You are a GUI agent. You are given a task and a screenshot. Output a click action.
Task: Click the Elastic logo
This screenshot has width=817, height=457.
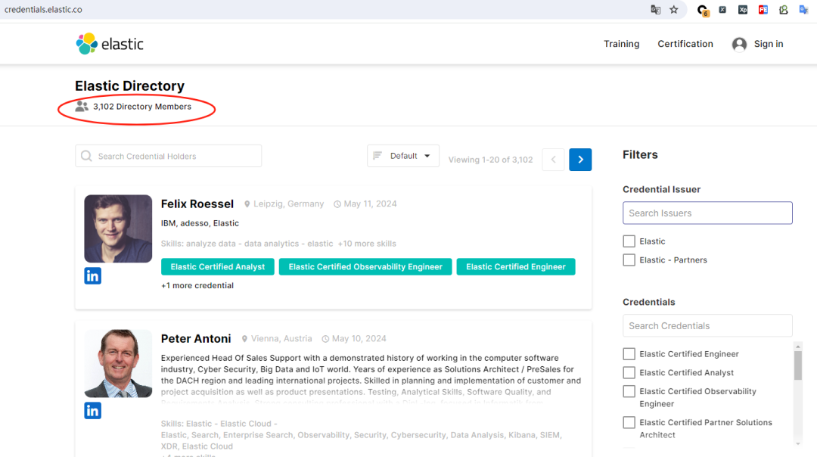coord(110,44)
